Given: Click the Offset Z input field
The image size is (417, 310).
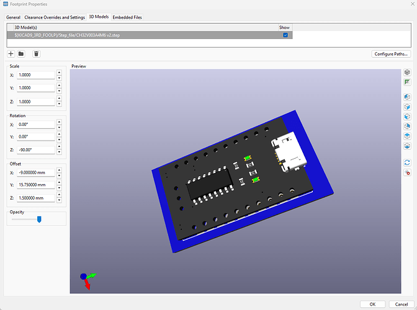Looking at the screenshot, I should click(x=36, y=198).
